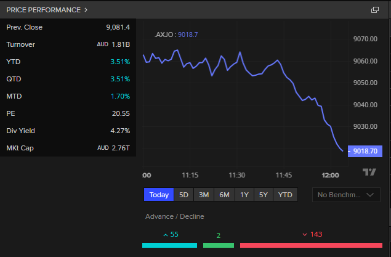Choose the 5Y time range
391x257 pixels.
[264, 195]
